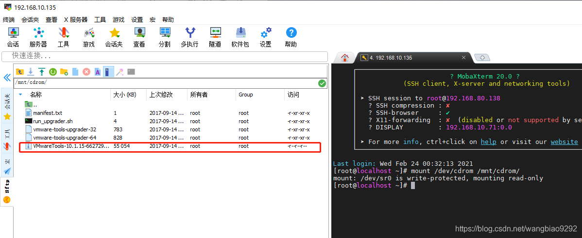The width and height of the screenshot is (582, 238).
Task: Close the 192.168.10.135 terminal tab
Action: pos(463,57)
